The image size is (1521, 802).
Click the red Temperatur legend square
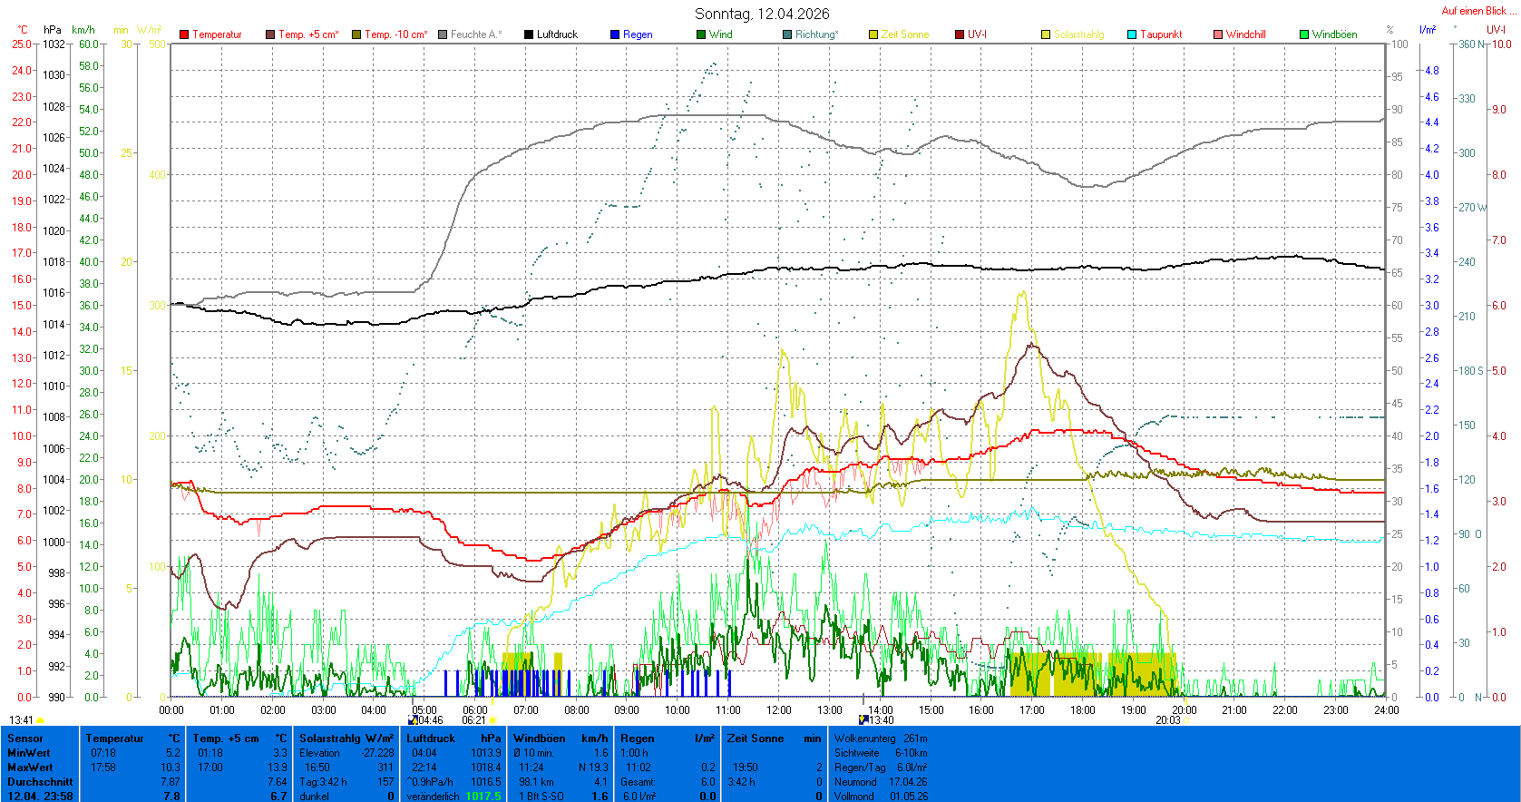(x=184, y=34)
